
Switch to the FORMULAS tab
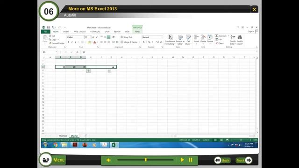tap(95, 32)
